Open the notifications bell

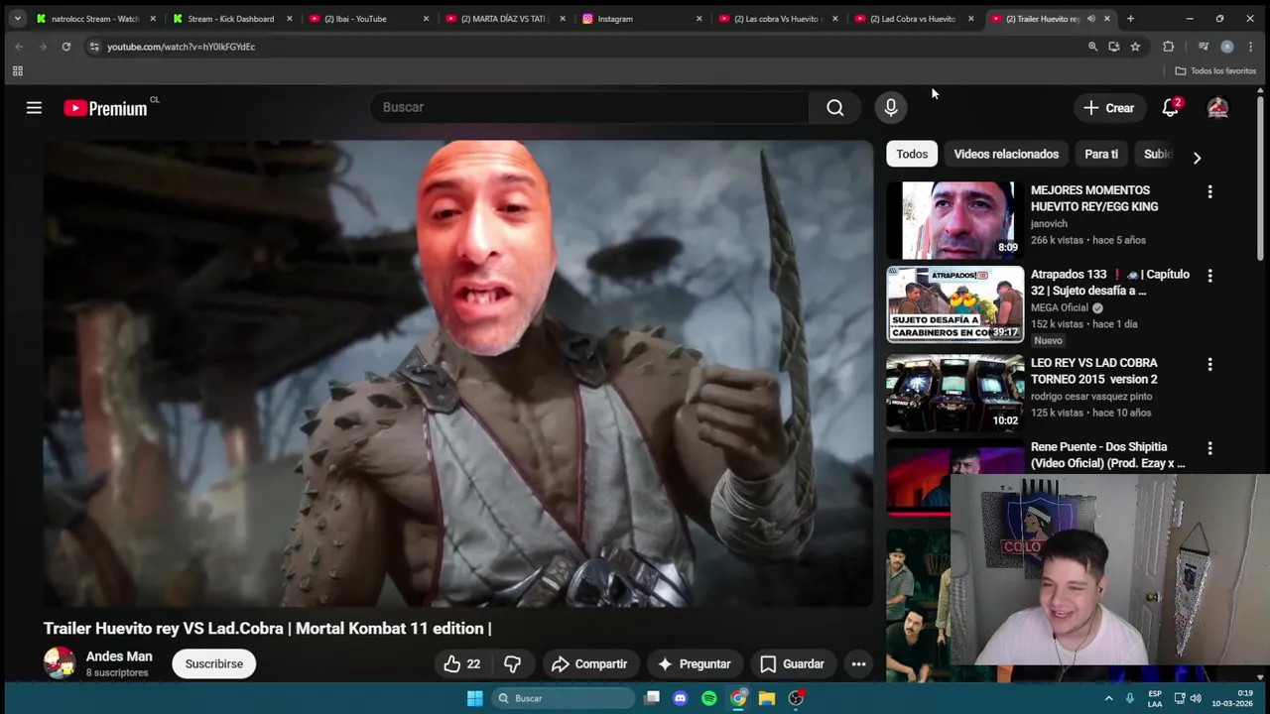point(1171,108)
